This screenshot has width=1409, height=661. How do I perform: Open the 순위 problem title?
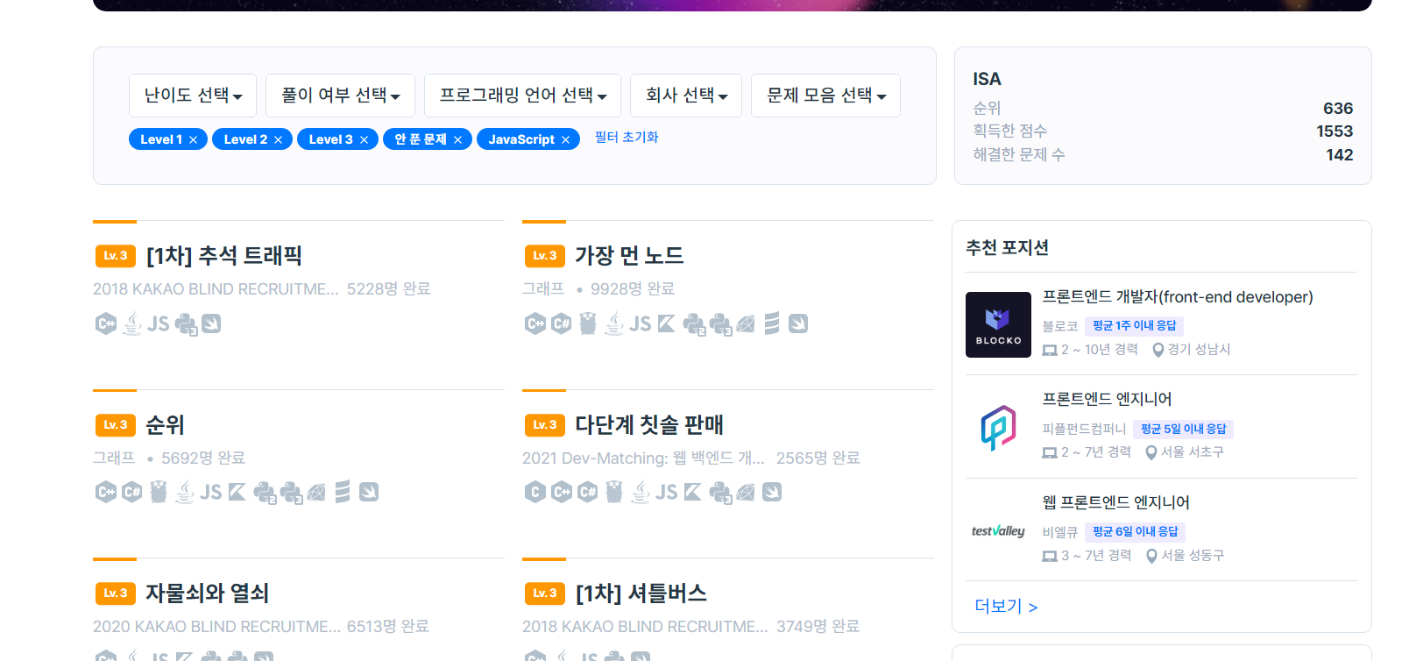click(165, 425)
